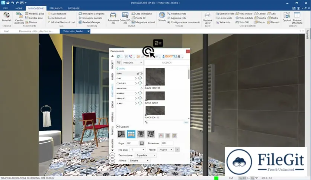
Task: Enable Vista orbitale
Action: click(244, 18)
